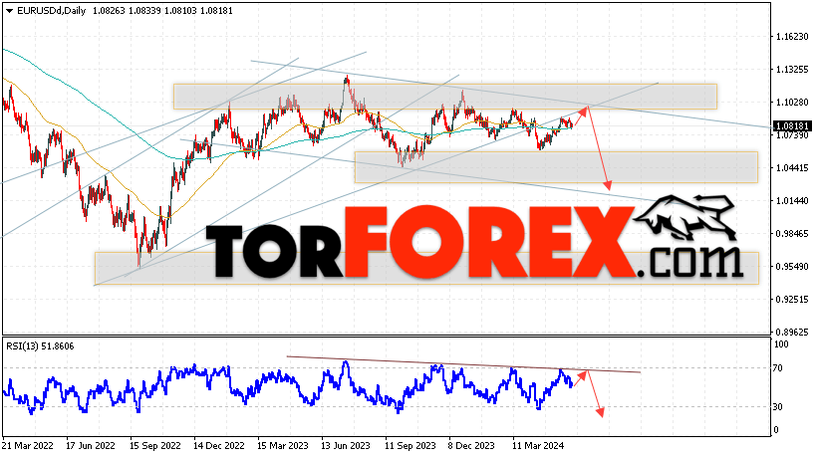816x457 pixels.
Task: Click the current price label 1.08181
Action: tap(792, 126)
